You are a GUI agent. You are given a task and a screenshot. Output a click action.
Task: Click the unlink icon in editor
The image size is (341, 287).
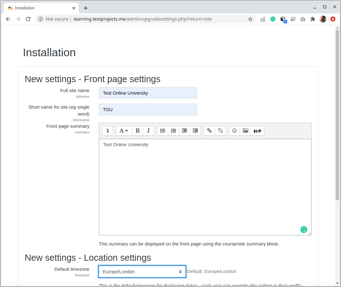click(x=220, y=131)
